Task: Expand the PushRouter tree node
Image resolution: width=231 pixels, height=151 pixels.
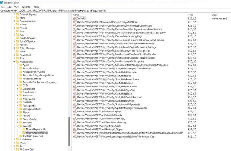Action: click(x=14, y=139)
